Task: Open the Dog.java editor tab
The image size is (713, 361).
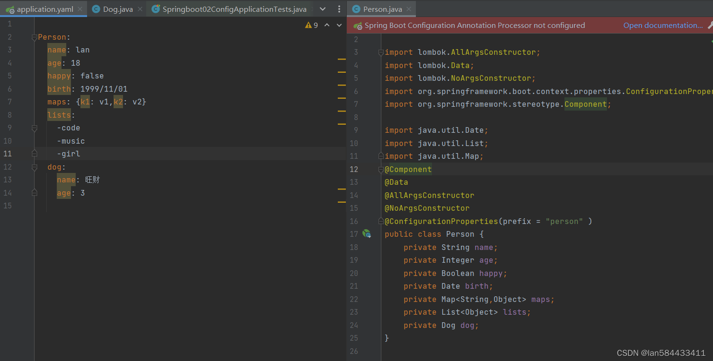Action: click(x=118, y=9)
